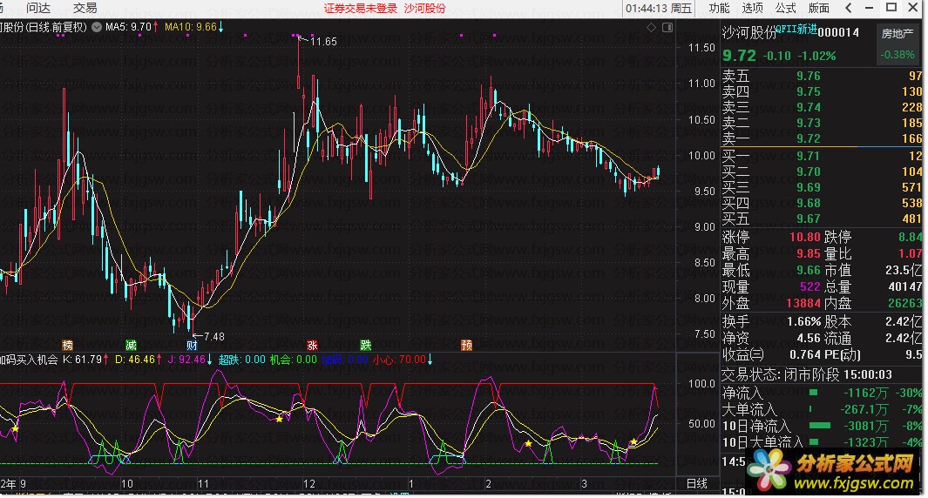
Task: Click the 机会: 0.00 indicator value
Action: point(294,360)
